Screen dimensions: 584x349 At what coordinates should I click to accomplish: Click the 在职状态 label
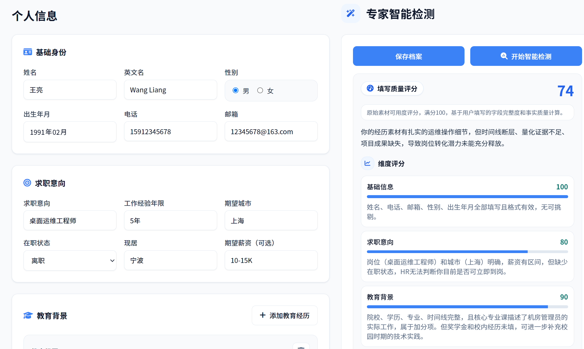pos(37,243)
